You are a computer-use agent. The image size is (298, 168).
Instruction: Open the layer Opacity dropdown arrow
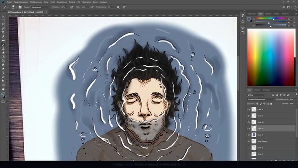[296, 99]
